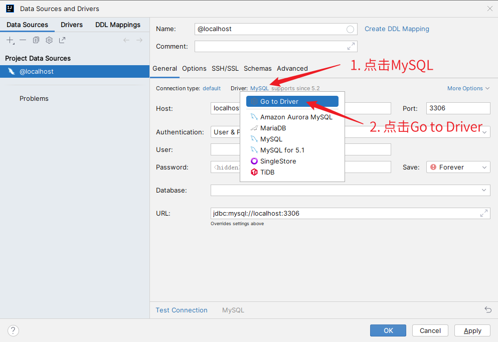Click the remove data source minus icon
The width and height of the screenshot is (498, 342).
23,40
